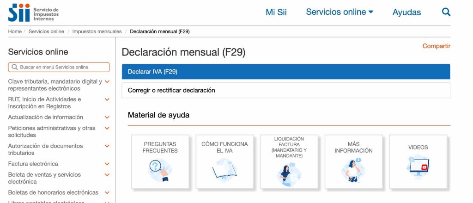Go to Home breadcrumb
The image size is (473, 203).
pyautogui.click(x=15, y=31)
